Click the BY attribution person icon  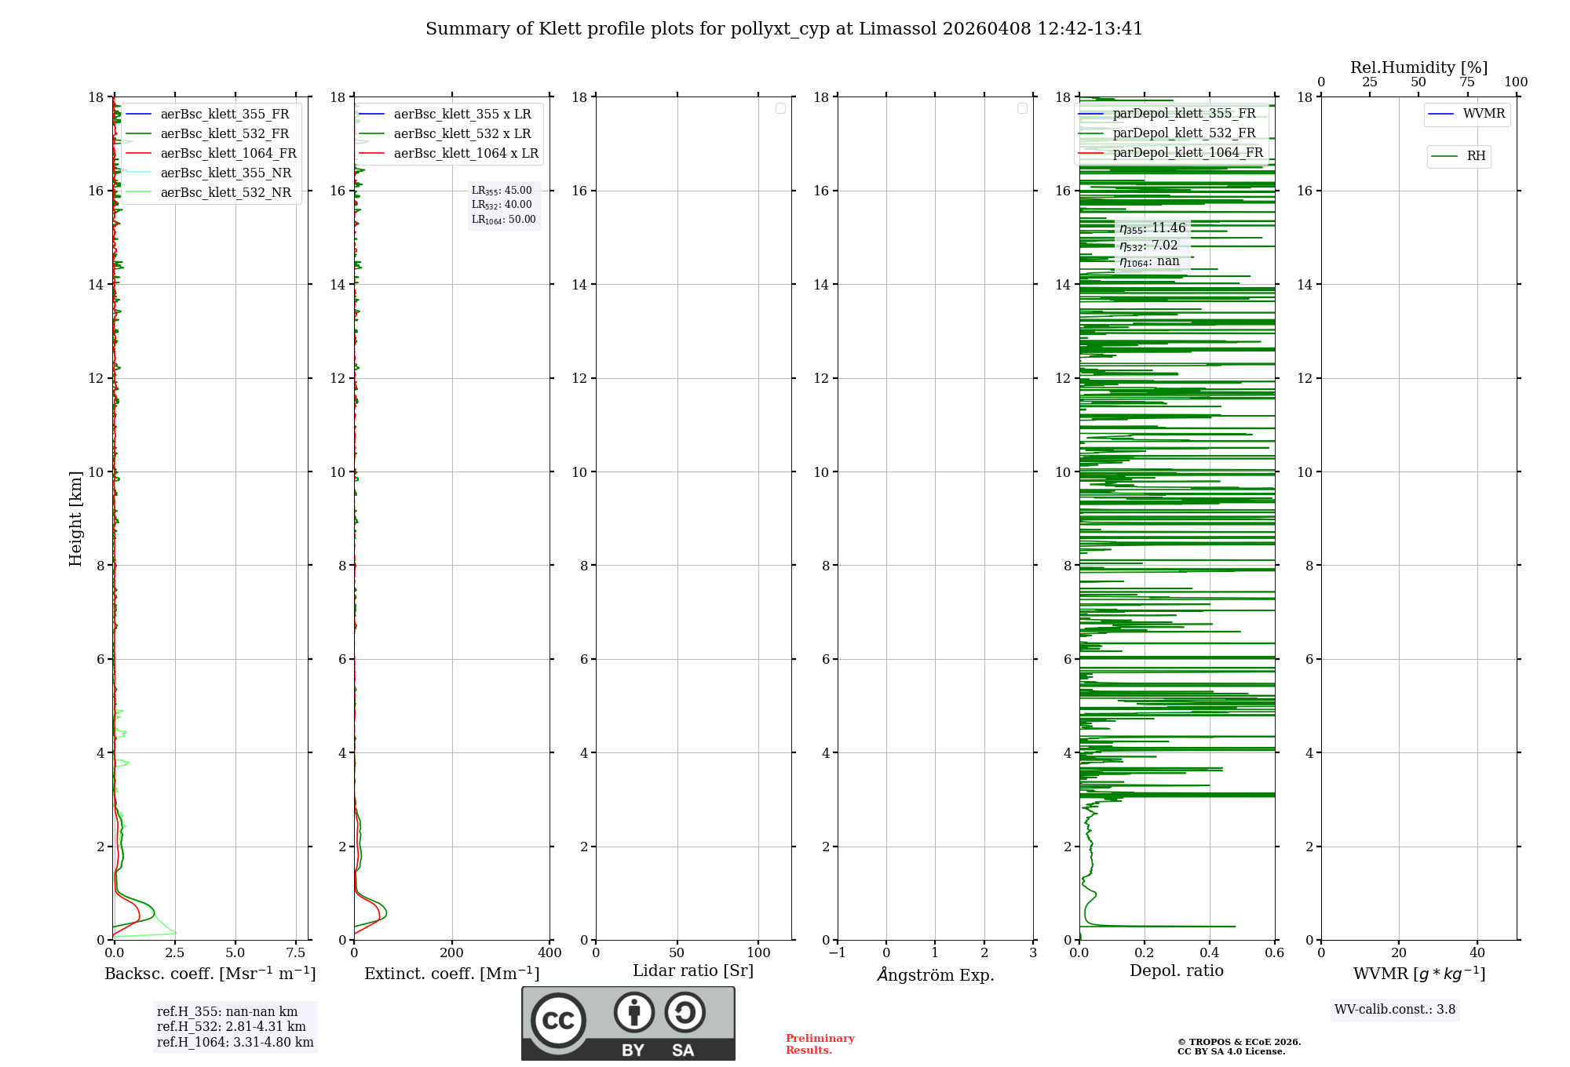pyautogui.click(x=633, y=1012)
